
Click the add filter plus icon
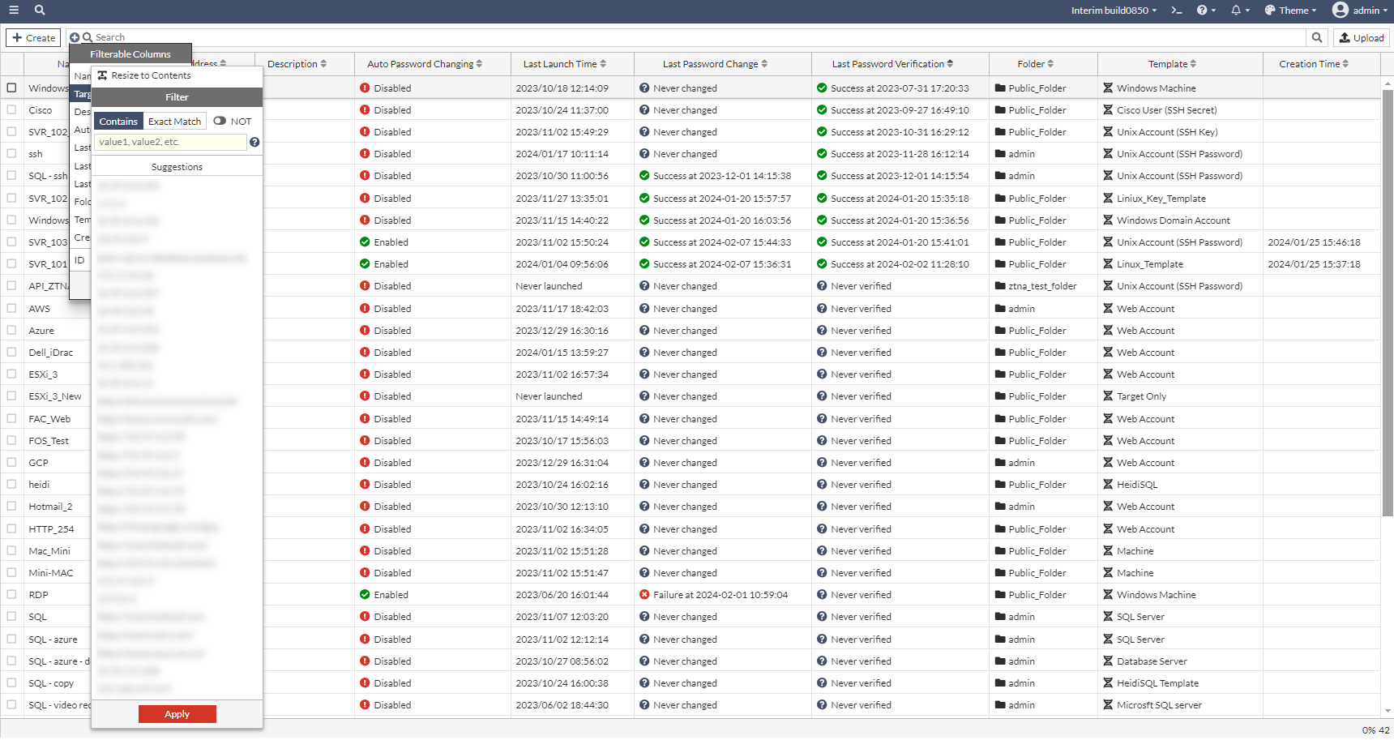click(x=75, y=37)
